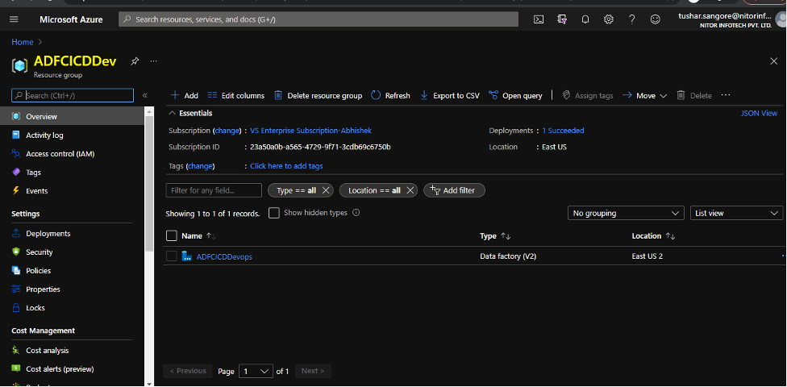Refresh the resource list

point(390,95)
